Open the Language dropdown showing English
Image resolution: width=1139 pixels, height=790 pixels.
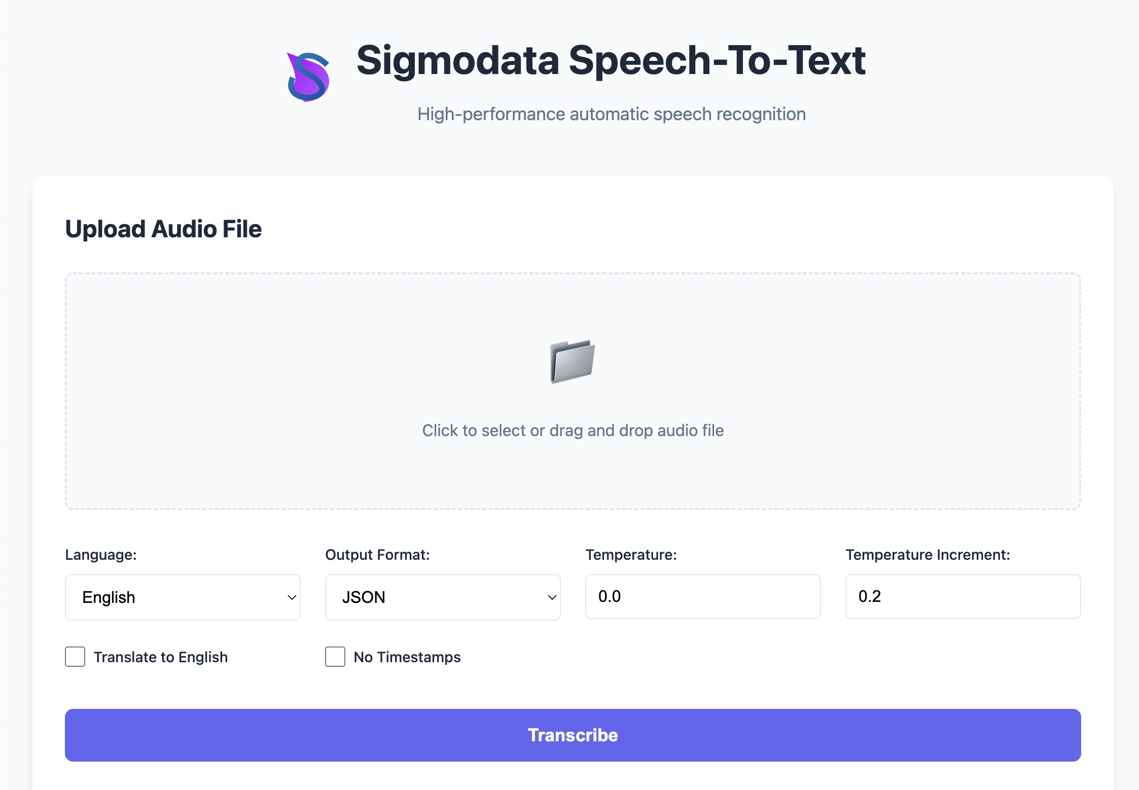183,597
